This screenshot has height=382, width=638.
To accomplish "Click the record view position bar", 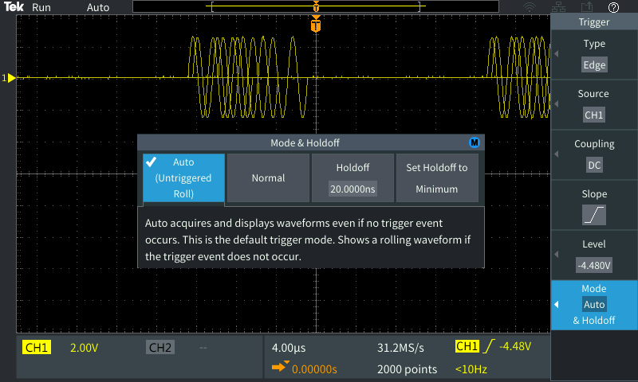I will (x=316, y=6).
